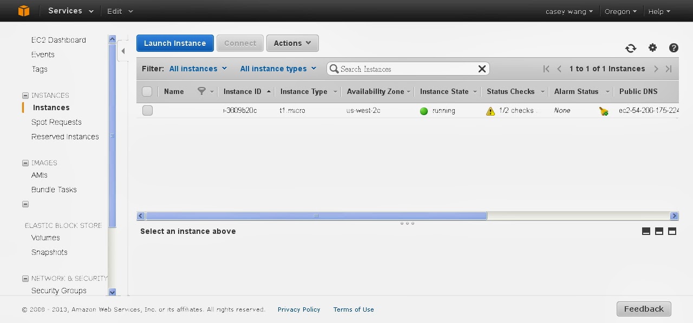Collapse the sidebar with arrow handle
Image resolution: width=693 pixels, height=323 pixels.
click(x=123, y=51)
